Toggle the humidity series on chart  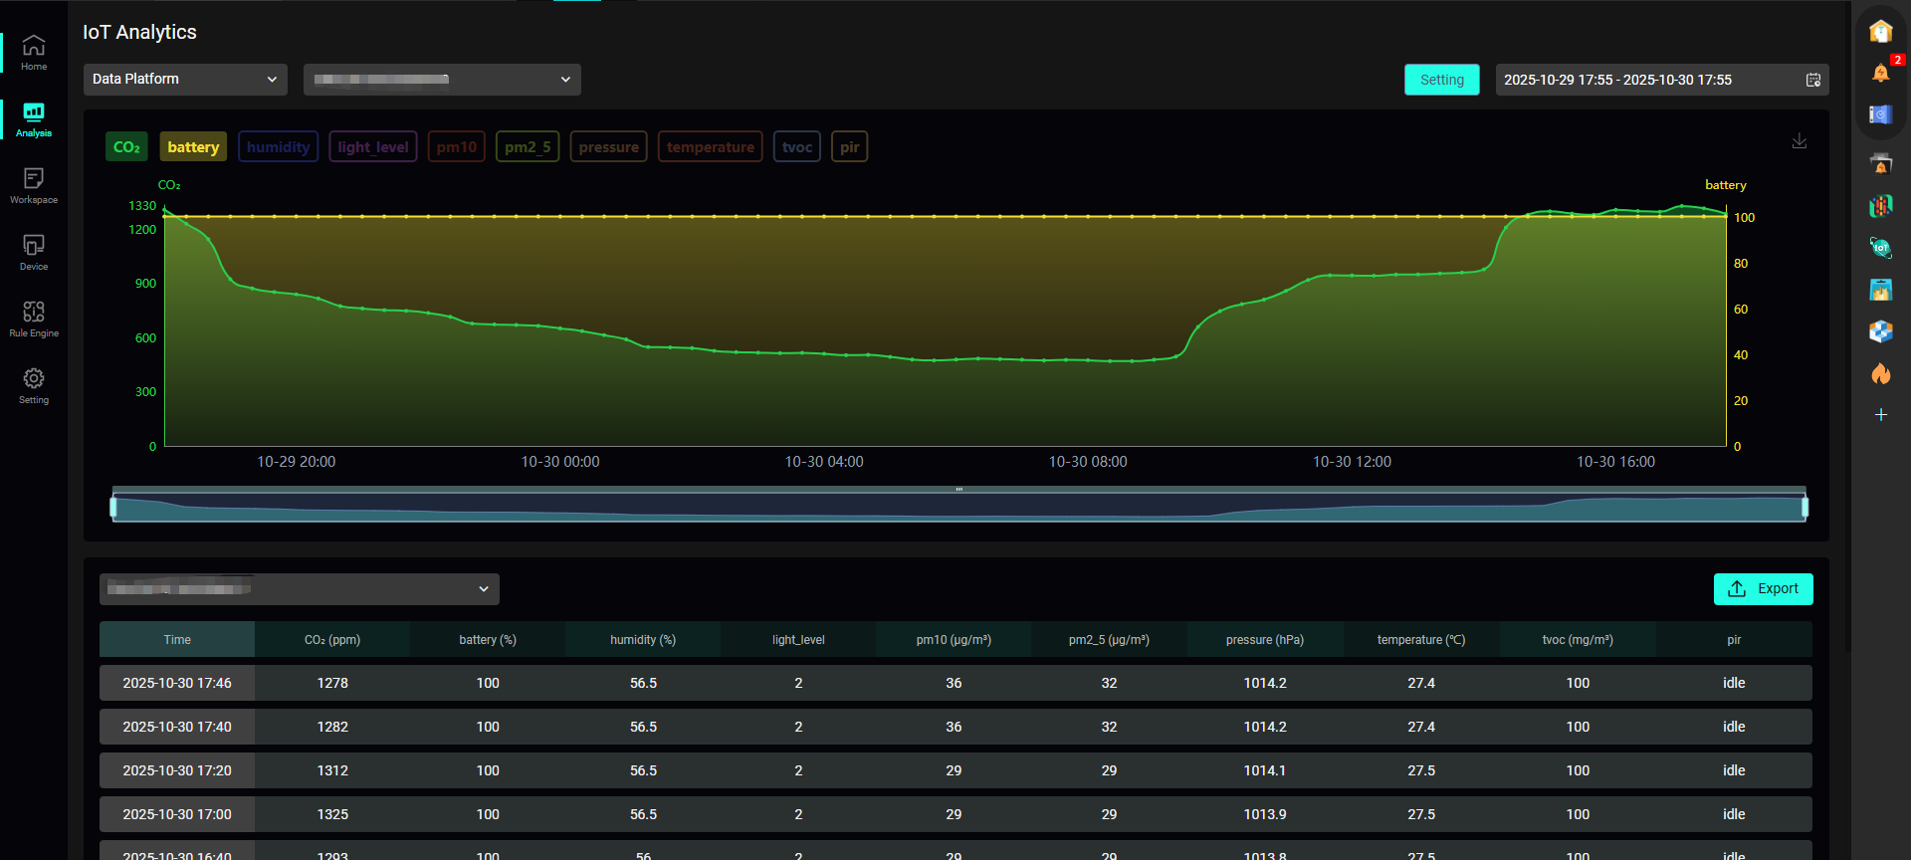278,147
